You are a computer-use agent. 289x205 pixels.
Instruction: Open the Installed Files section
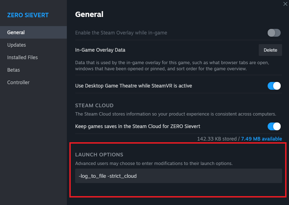click(22, 57)
